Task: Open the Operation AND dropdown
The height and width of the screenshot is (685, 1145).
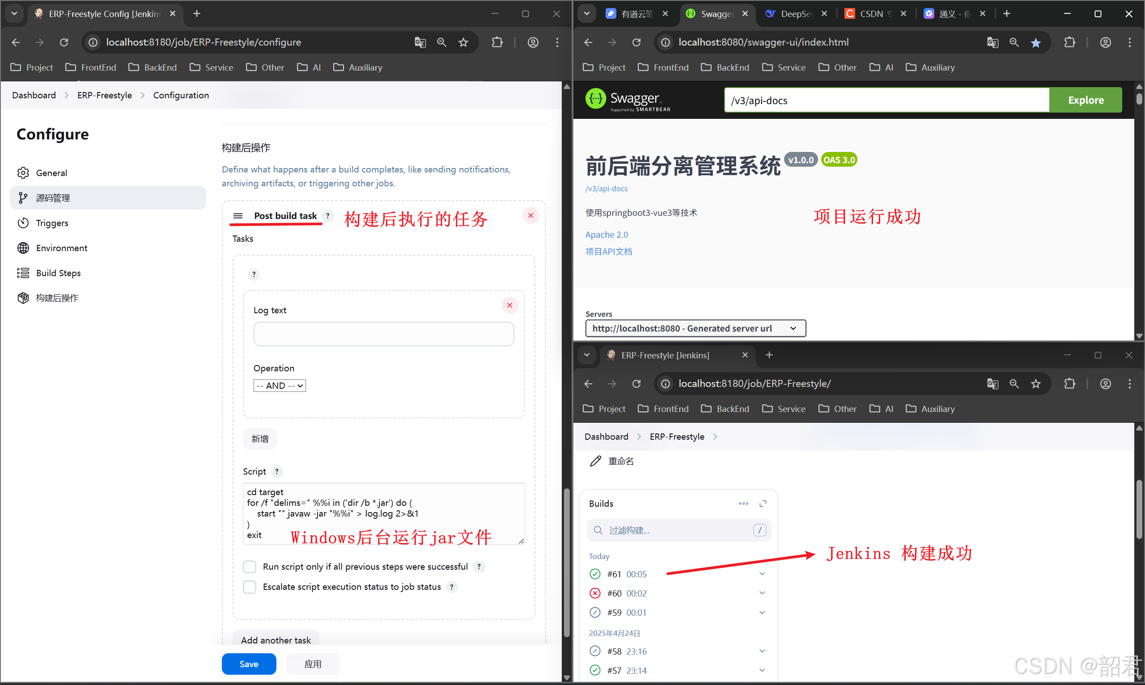Action: click(279, 386)
